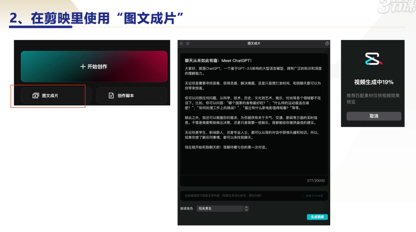The image size is (416, 232).
Task: Open the 创作脚本 script button
Action: click(132, 96)
